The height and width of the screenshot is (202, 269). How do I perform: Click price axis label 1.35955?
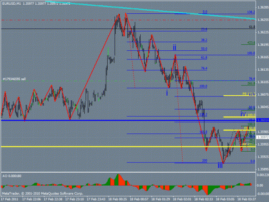(x=263, y=144)
